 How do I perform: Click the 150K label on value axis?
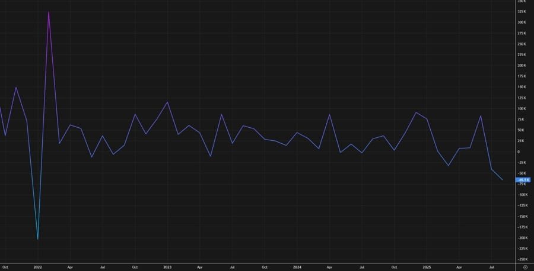[522, 87]
